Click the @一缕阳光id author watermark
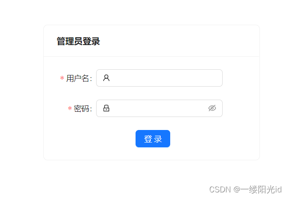Viewport: 288px width, 198px height. [x=258, y=189]
